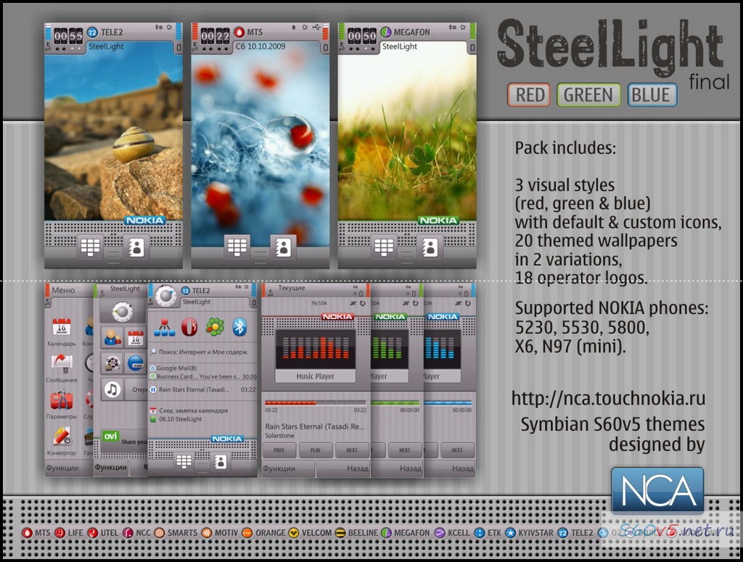Tap the analog clock on the lower TELE2 screen
The width and height of the screenshot is (743, 562).
[x=165, y=295]
